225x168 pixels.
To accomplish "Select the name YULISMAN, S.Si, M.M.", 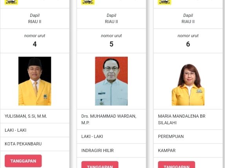I will [x=26, y=116].
